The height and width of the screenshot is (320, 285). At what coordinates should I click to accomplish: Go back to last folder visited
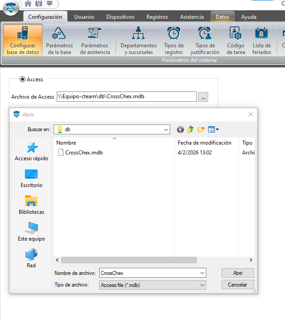[x=180, y=129]
